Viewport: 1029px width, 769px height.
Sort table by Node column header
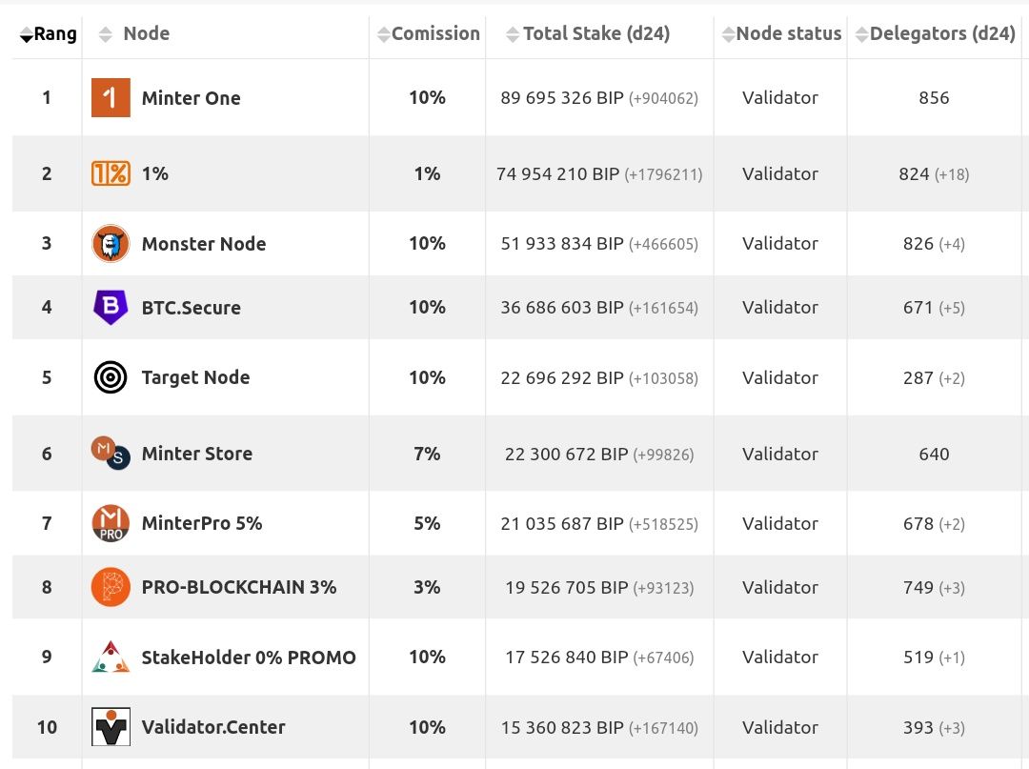[x=146, y=34]
